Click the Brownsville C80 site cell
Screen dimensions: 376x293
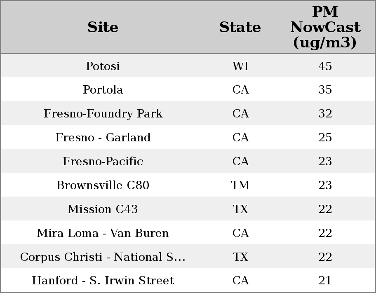[x=103, y=185]
